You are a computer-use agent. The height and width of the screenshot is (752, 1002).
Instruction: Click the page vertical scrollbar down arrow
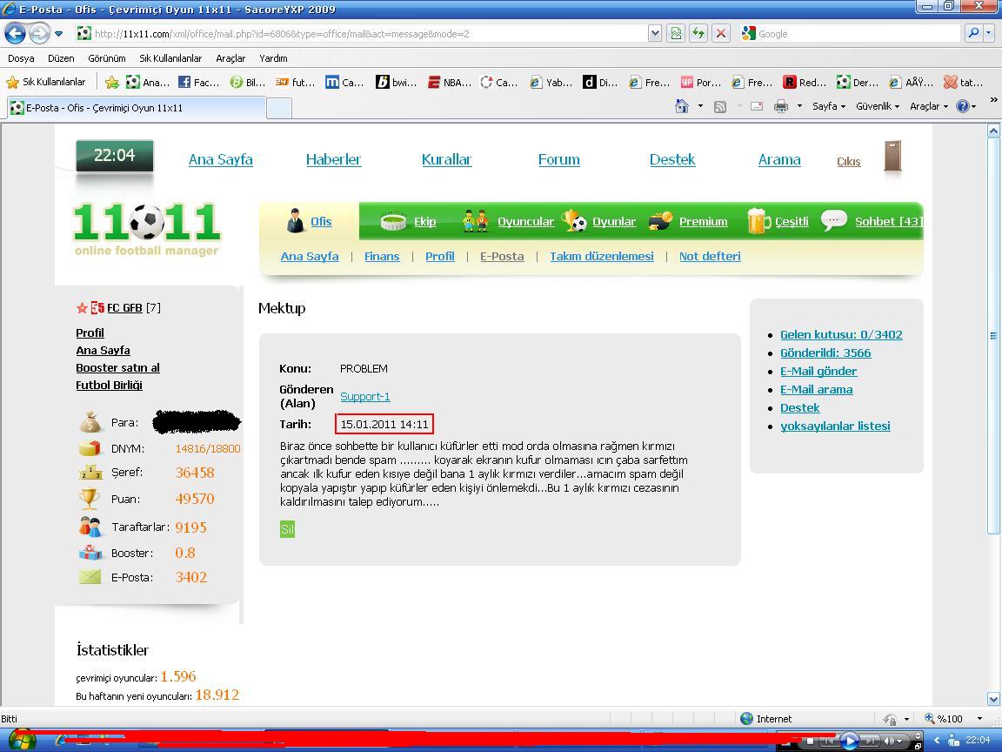pos(993,698)
